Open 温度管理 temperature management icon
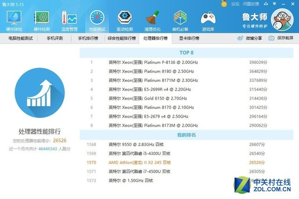Screen dimensions: 299x199 [70, 21]
